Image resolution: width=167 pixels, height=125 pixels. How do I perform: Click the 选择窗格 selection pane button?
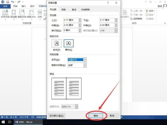coord(136,19)
